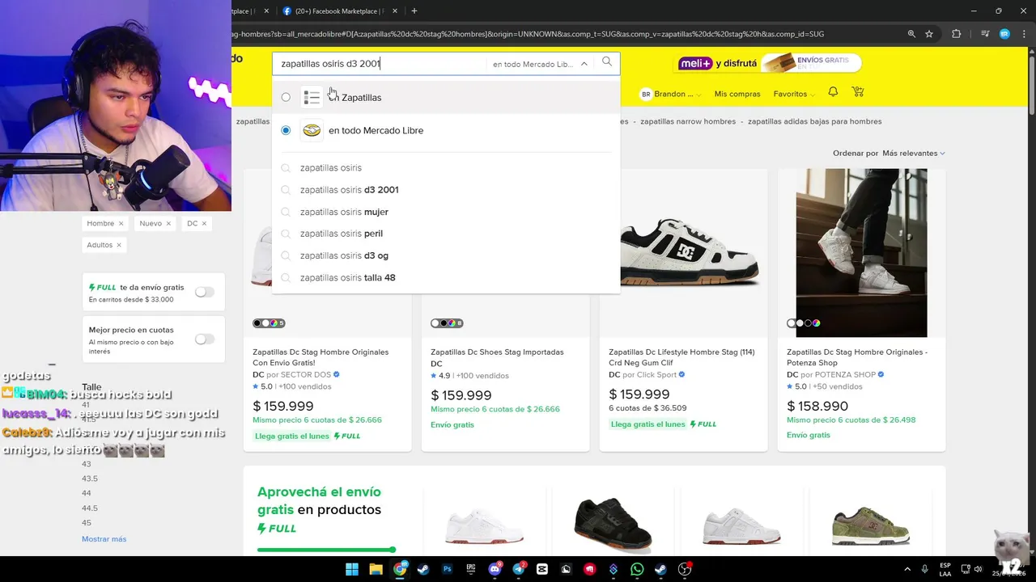Open Ordenar por Más relevantes dropdown
The width and height of the screenshot is (1036, 582).
(914, 153)
